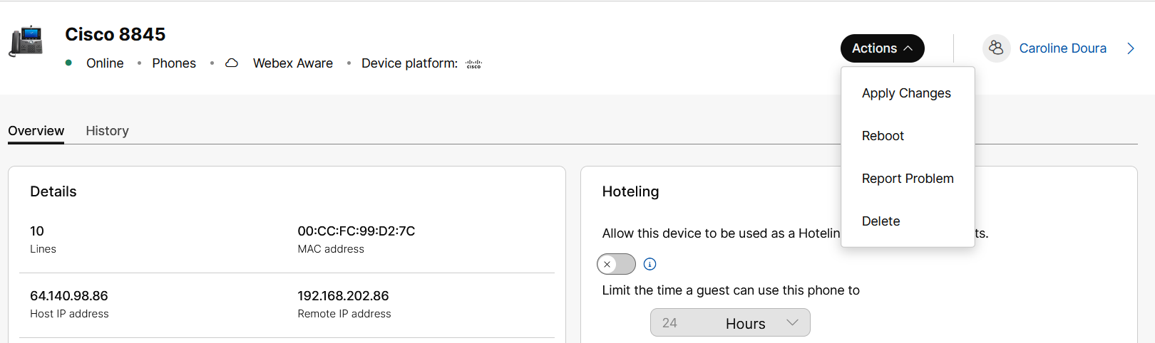This screenshot has width=1155, height=343.
Task: Collapse the Actions dropdown button
Action: 883,48
